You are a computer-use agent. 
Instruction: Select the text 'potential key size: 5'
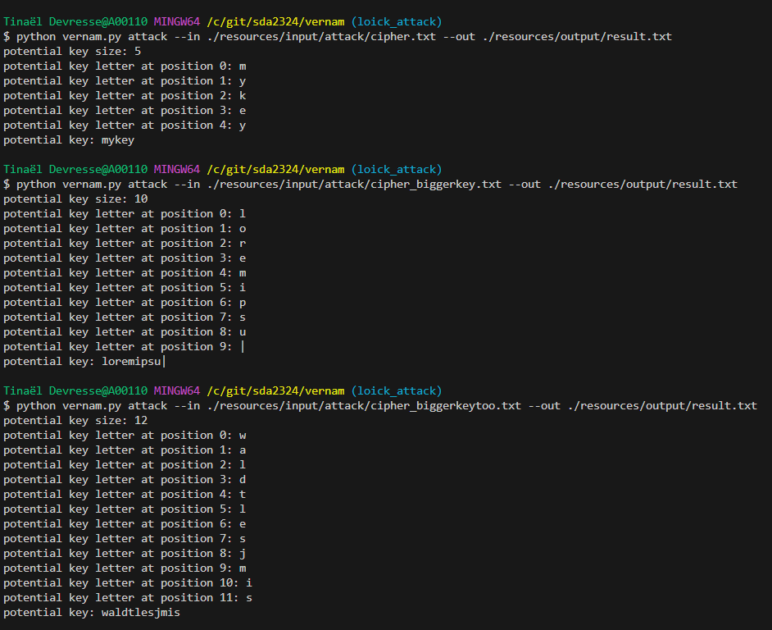pos(72,51)
